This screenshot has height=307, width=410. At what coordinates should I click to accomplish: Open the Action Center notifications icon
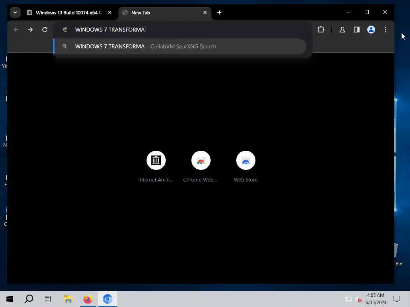pos(397,299)
